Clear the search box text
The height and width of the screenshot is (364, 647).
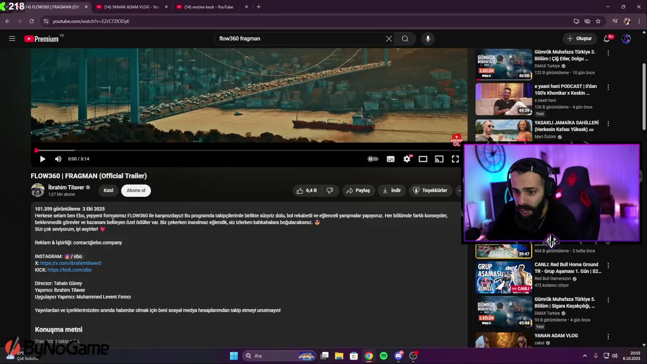pos(389,38)
